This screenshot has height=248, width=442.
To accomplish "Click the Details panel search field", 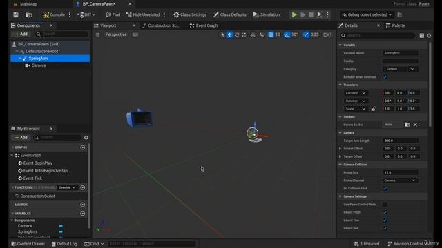I will pos(378,35).
